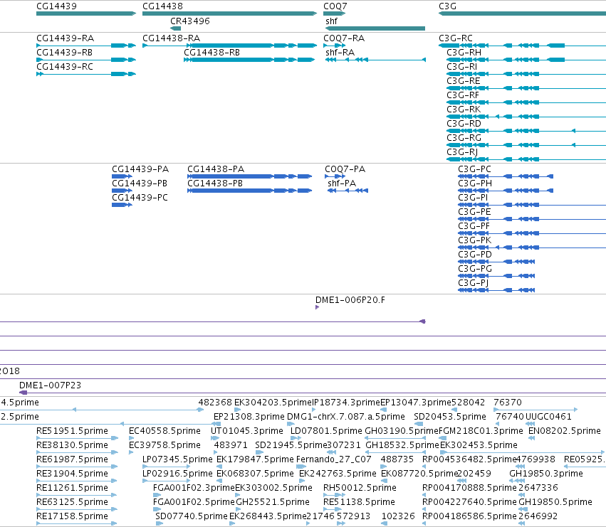Select transcript C3G-RF
606x527 pixels.
pyautogui.click(x=463, y=95)
